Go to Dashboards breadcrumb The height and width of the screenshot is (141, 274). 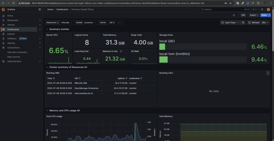(x=62, y=9)
